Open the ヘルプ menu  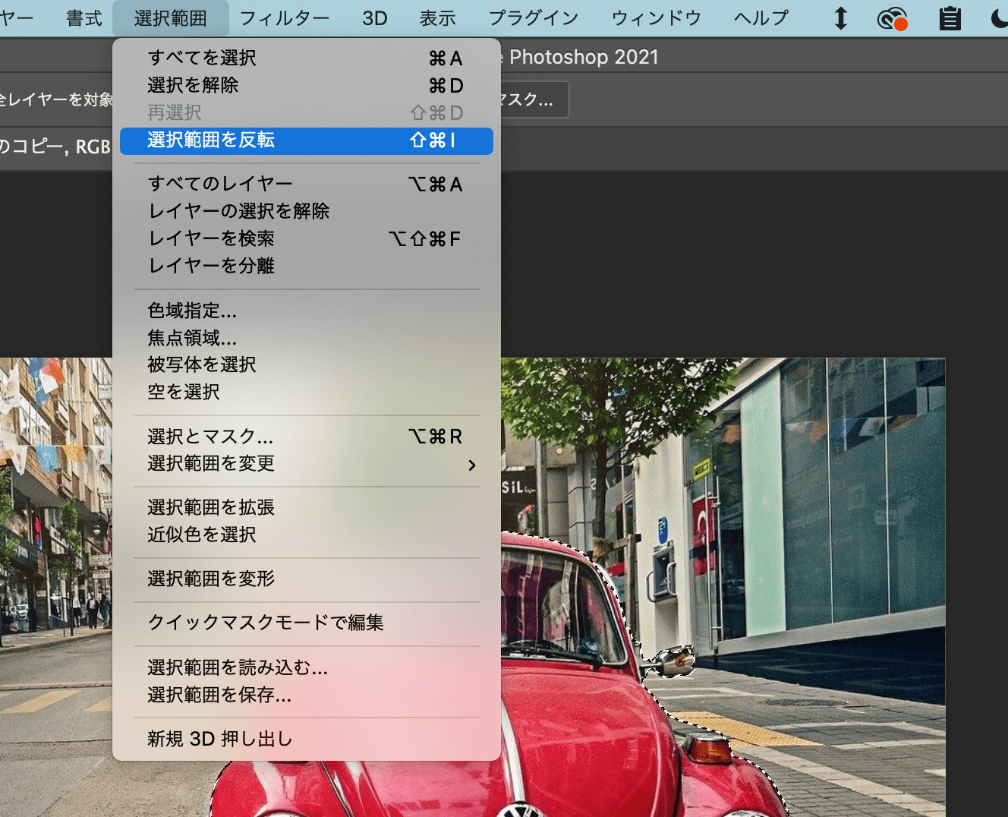coord(761,18)
